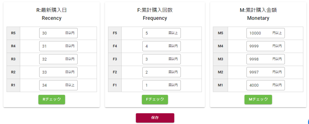The height and width of the screenshot is (124, 309).
Task: Click the R3 days input field
Action: point(53,59)
